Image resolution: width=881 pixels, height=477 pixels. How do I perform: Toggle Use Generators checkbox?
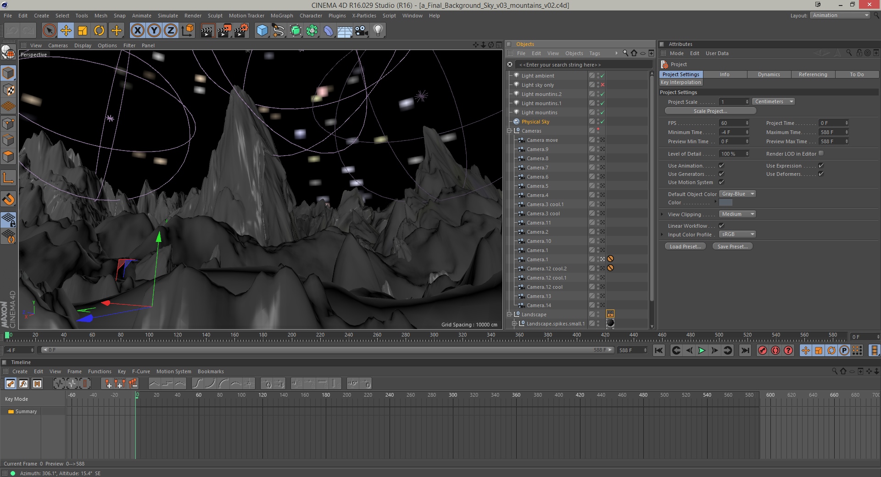[x=721, y=174]
